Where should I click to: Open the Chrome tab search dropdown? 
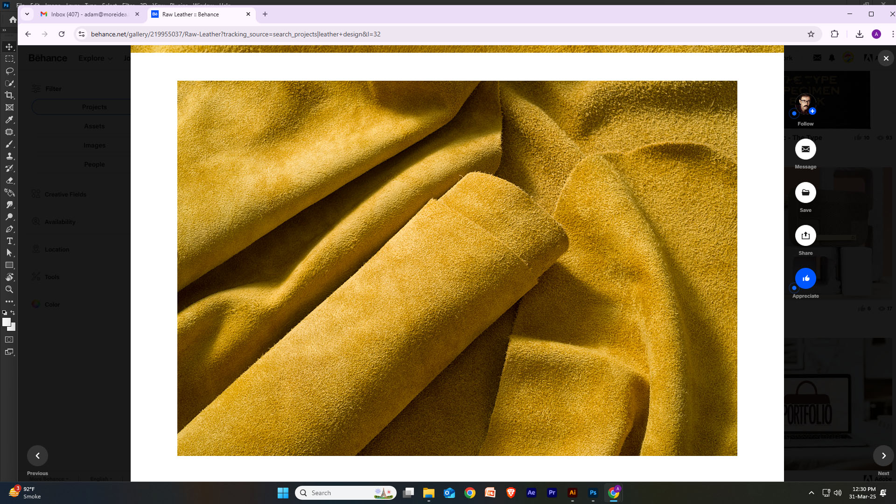click(x=27, y=14)
